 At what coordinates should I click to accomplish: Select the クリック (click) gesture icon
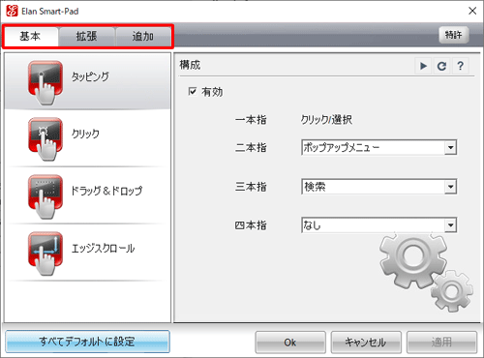click(45, 139)
